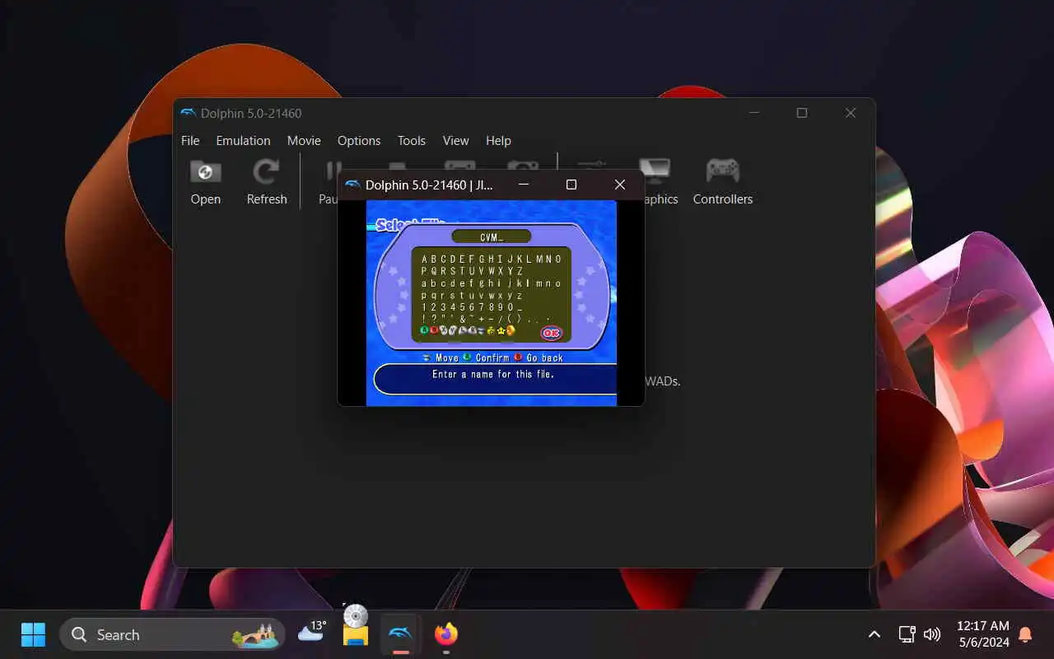
Task: Click the 'Confirm' hint label in game
Action: (x=492, y=358)
